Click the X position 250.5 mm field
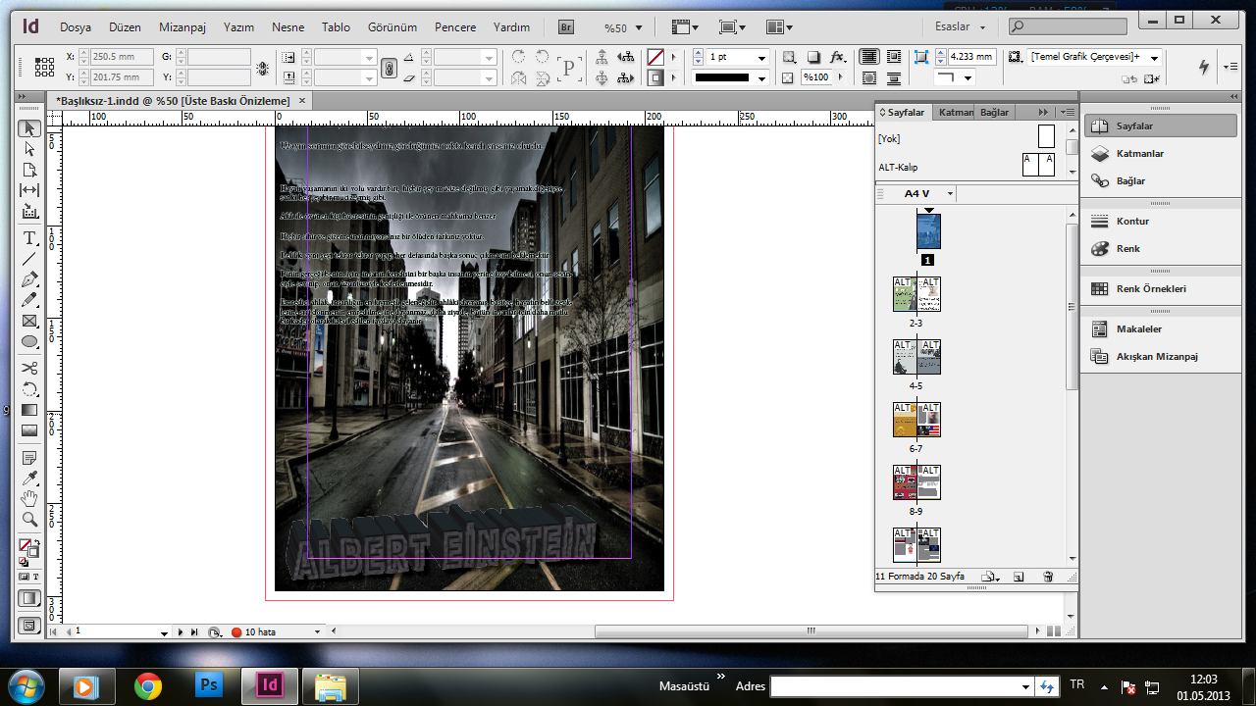 [x=121, y=57]
